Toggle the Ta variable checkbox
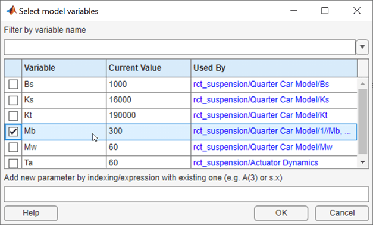The width and height of the screenshot is (373, 225). (x=13, y=163)
